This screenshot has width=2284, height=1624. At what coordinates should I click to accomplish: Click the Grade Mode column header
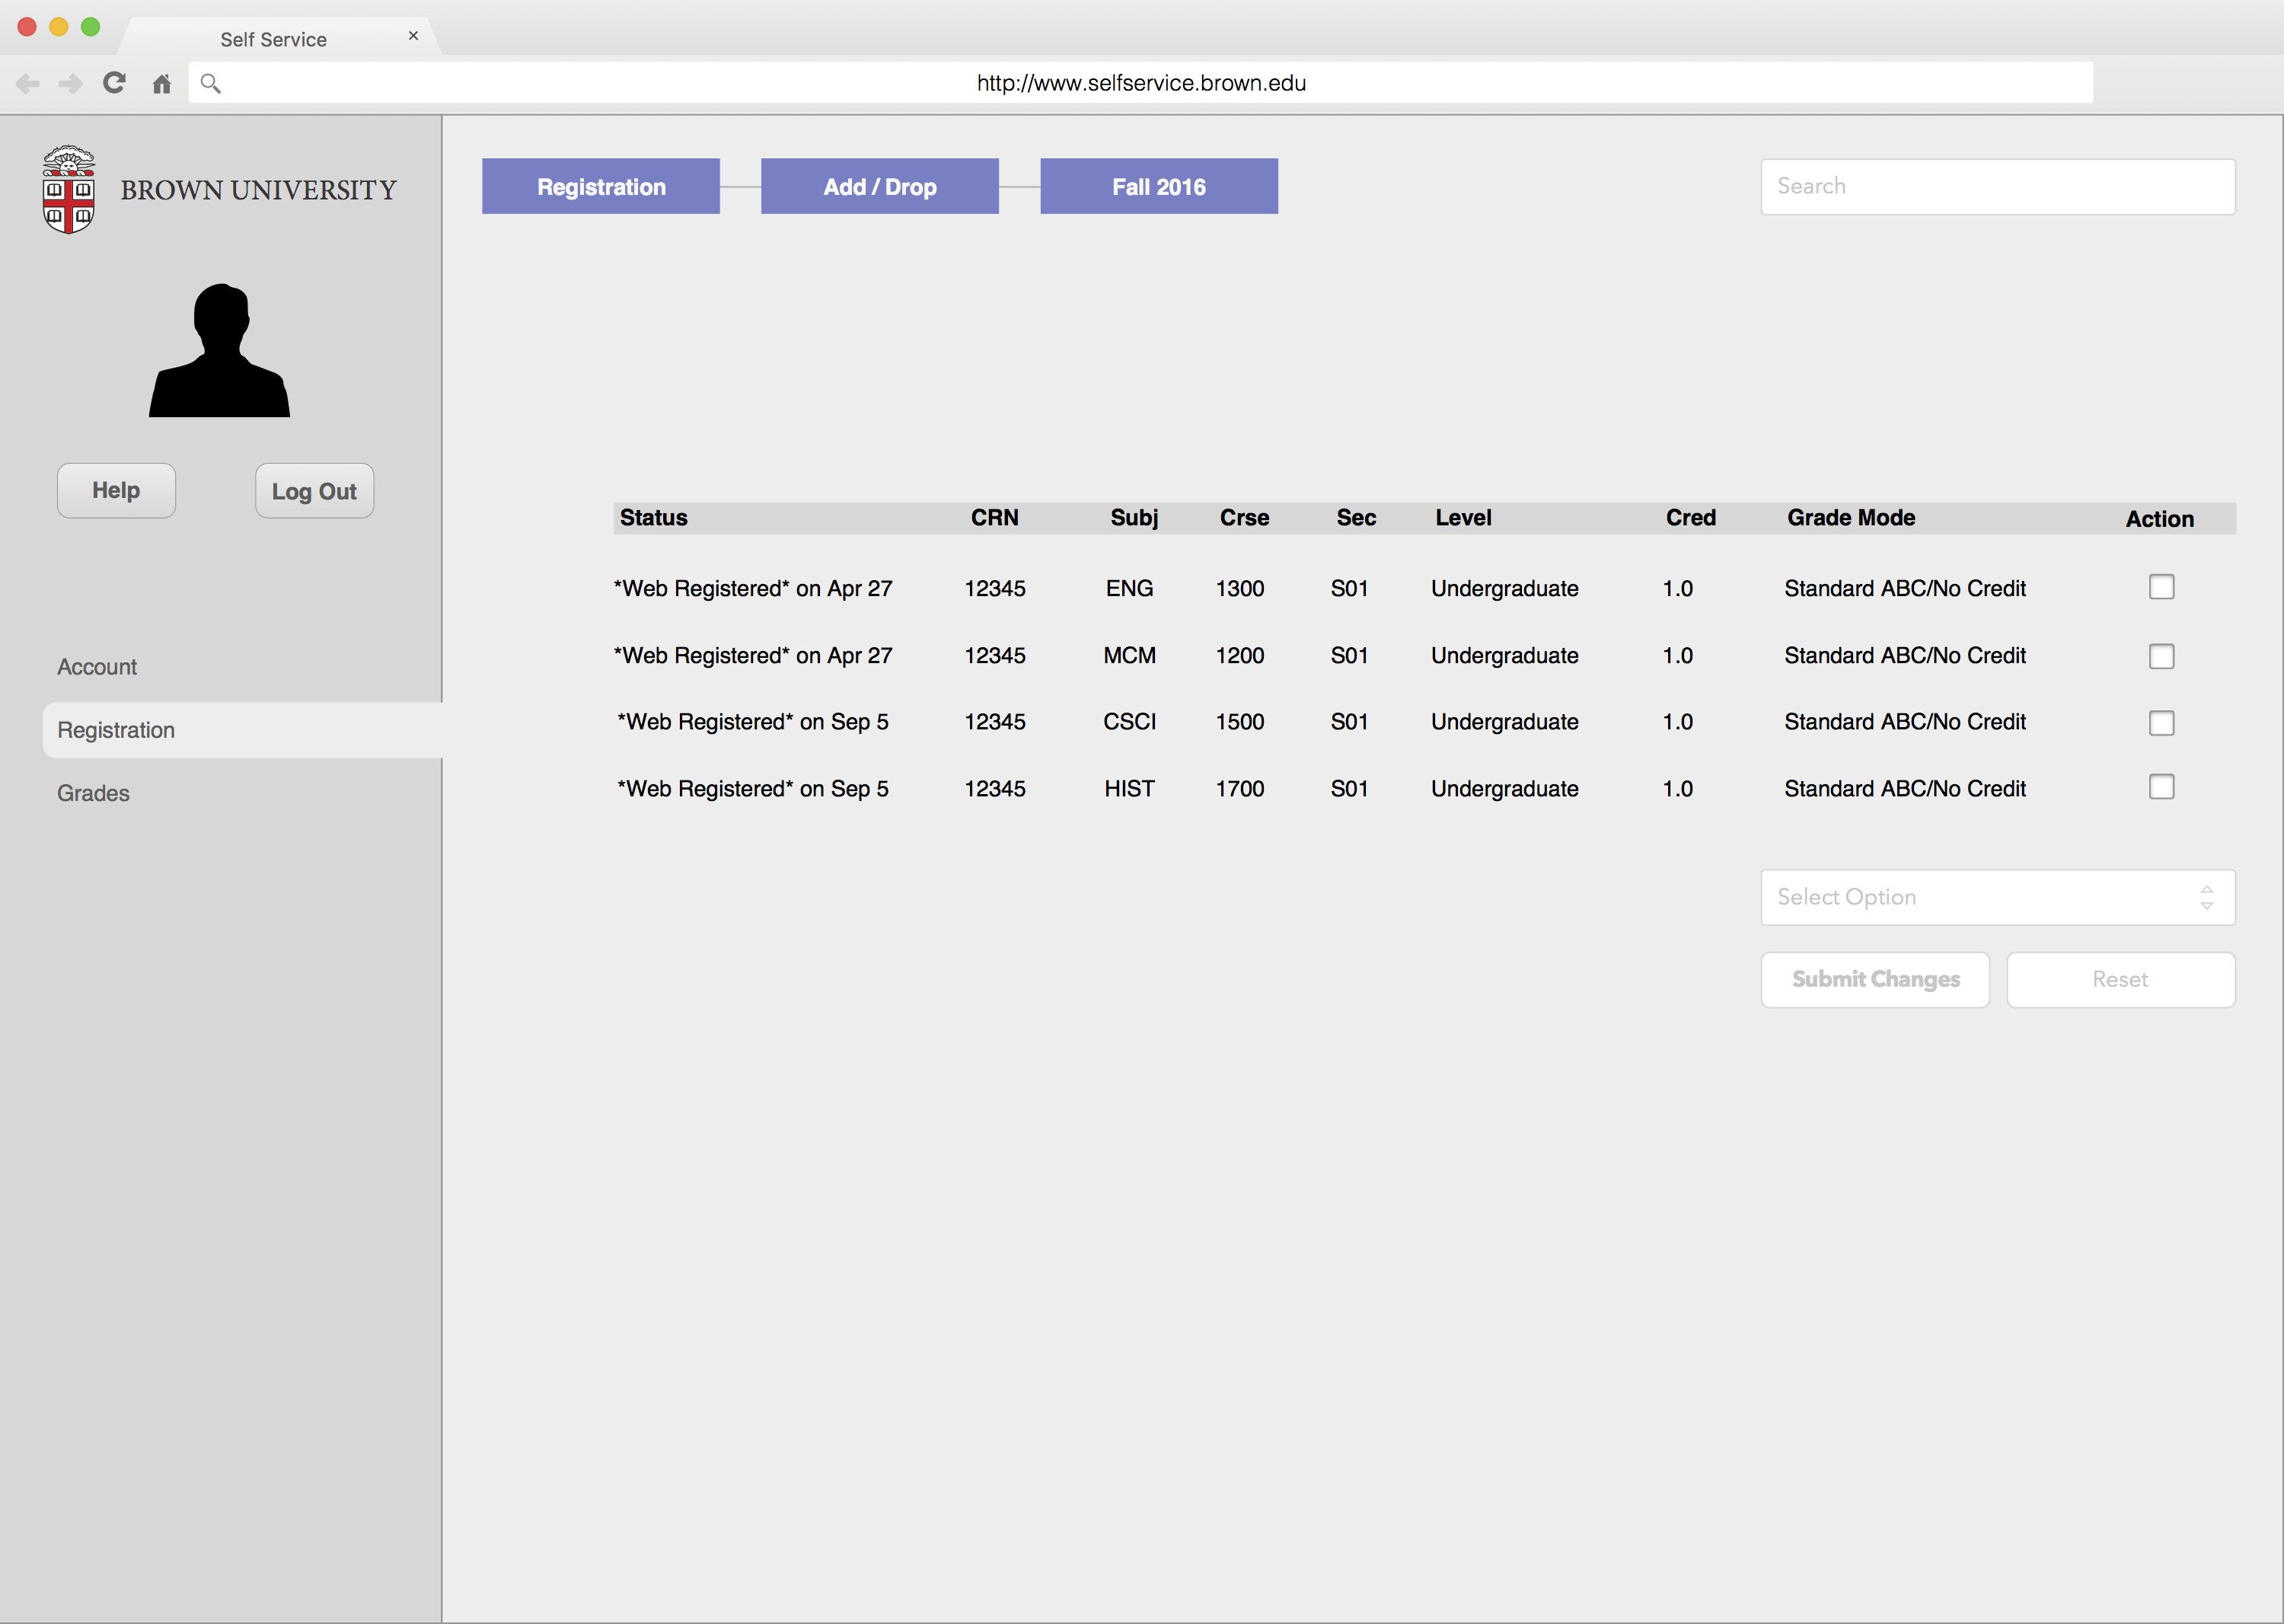[x=1851, y=518]
